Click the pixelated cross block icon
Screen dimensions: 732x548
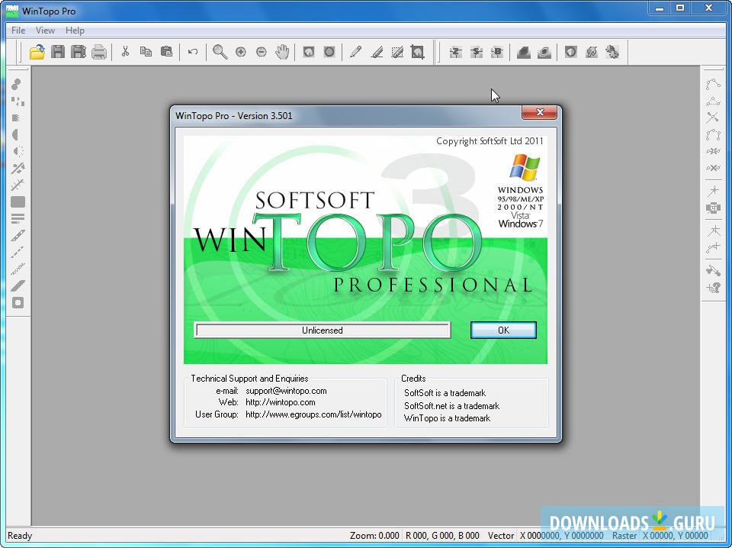point(714,208)
